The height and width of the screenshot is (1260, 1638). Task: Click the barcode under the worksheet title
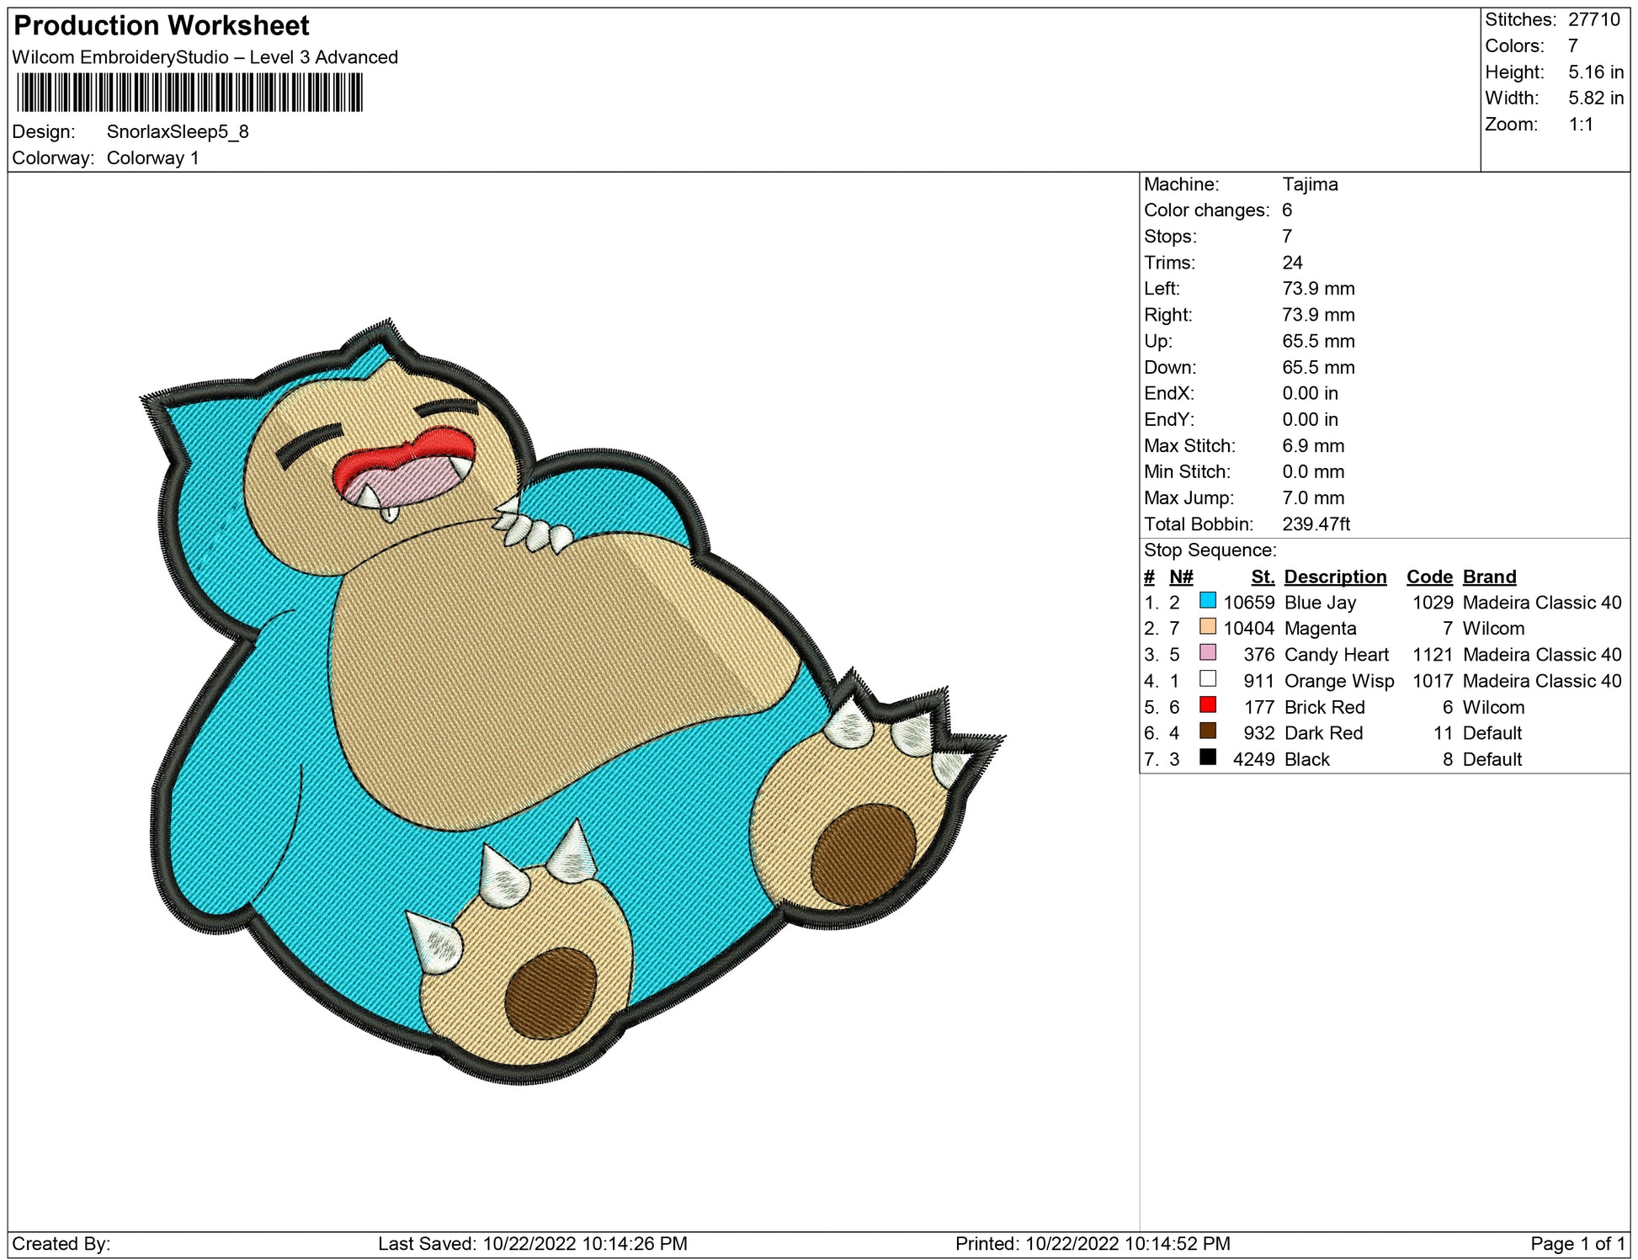coord(189,93)
